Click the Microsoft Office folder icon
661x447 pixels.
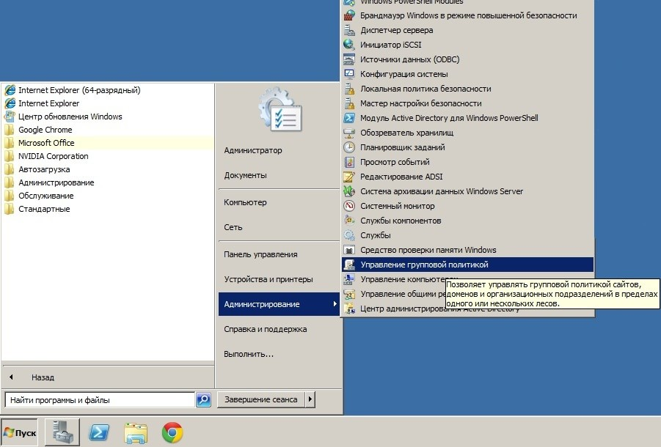point(10,143)
